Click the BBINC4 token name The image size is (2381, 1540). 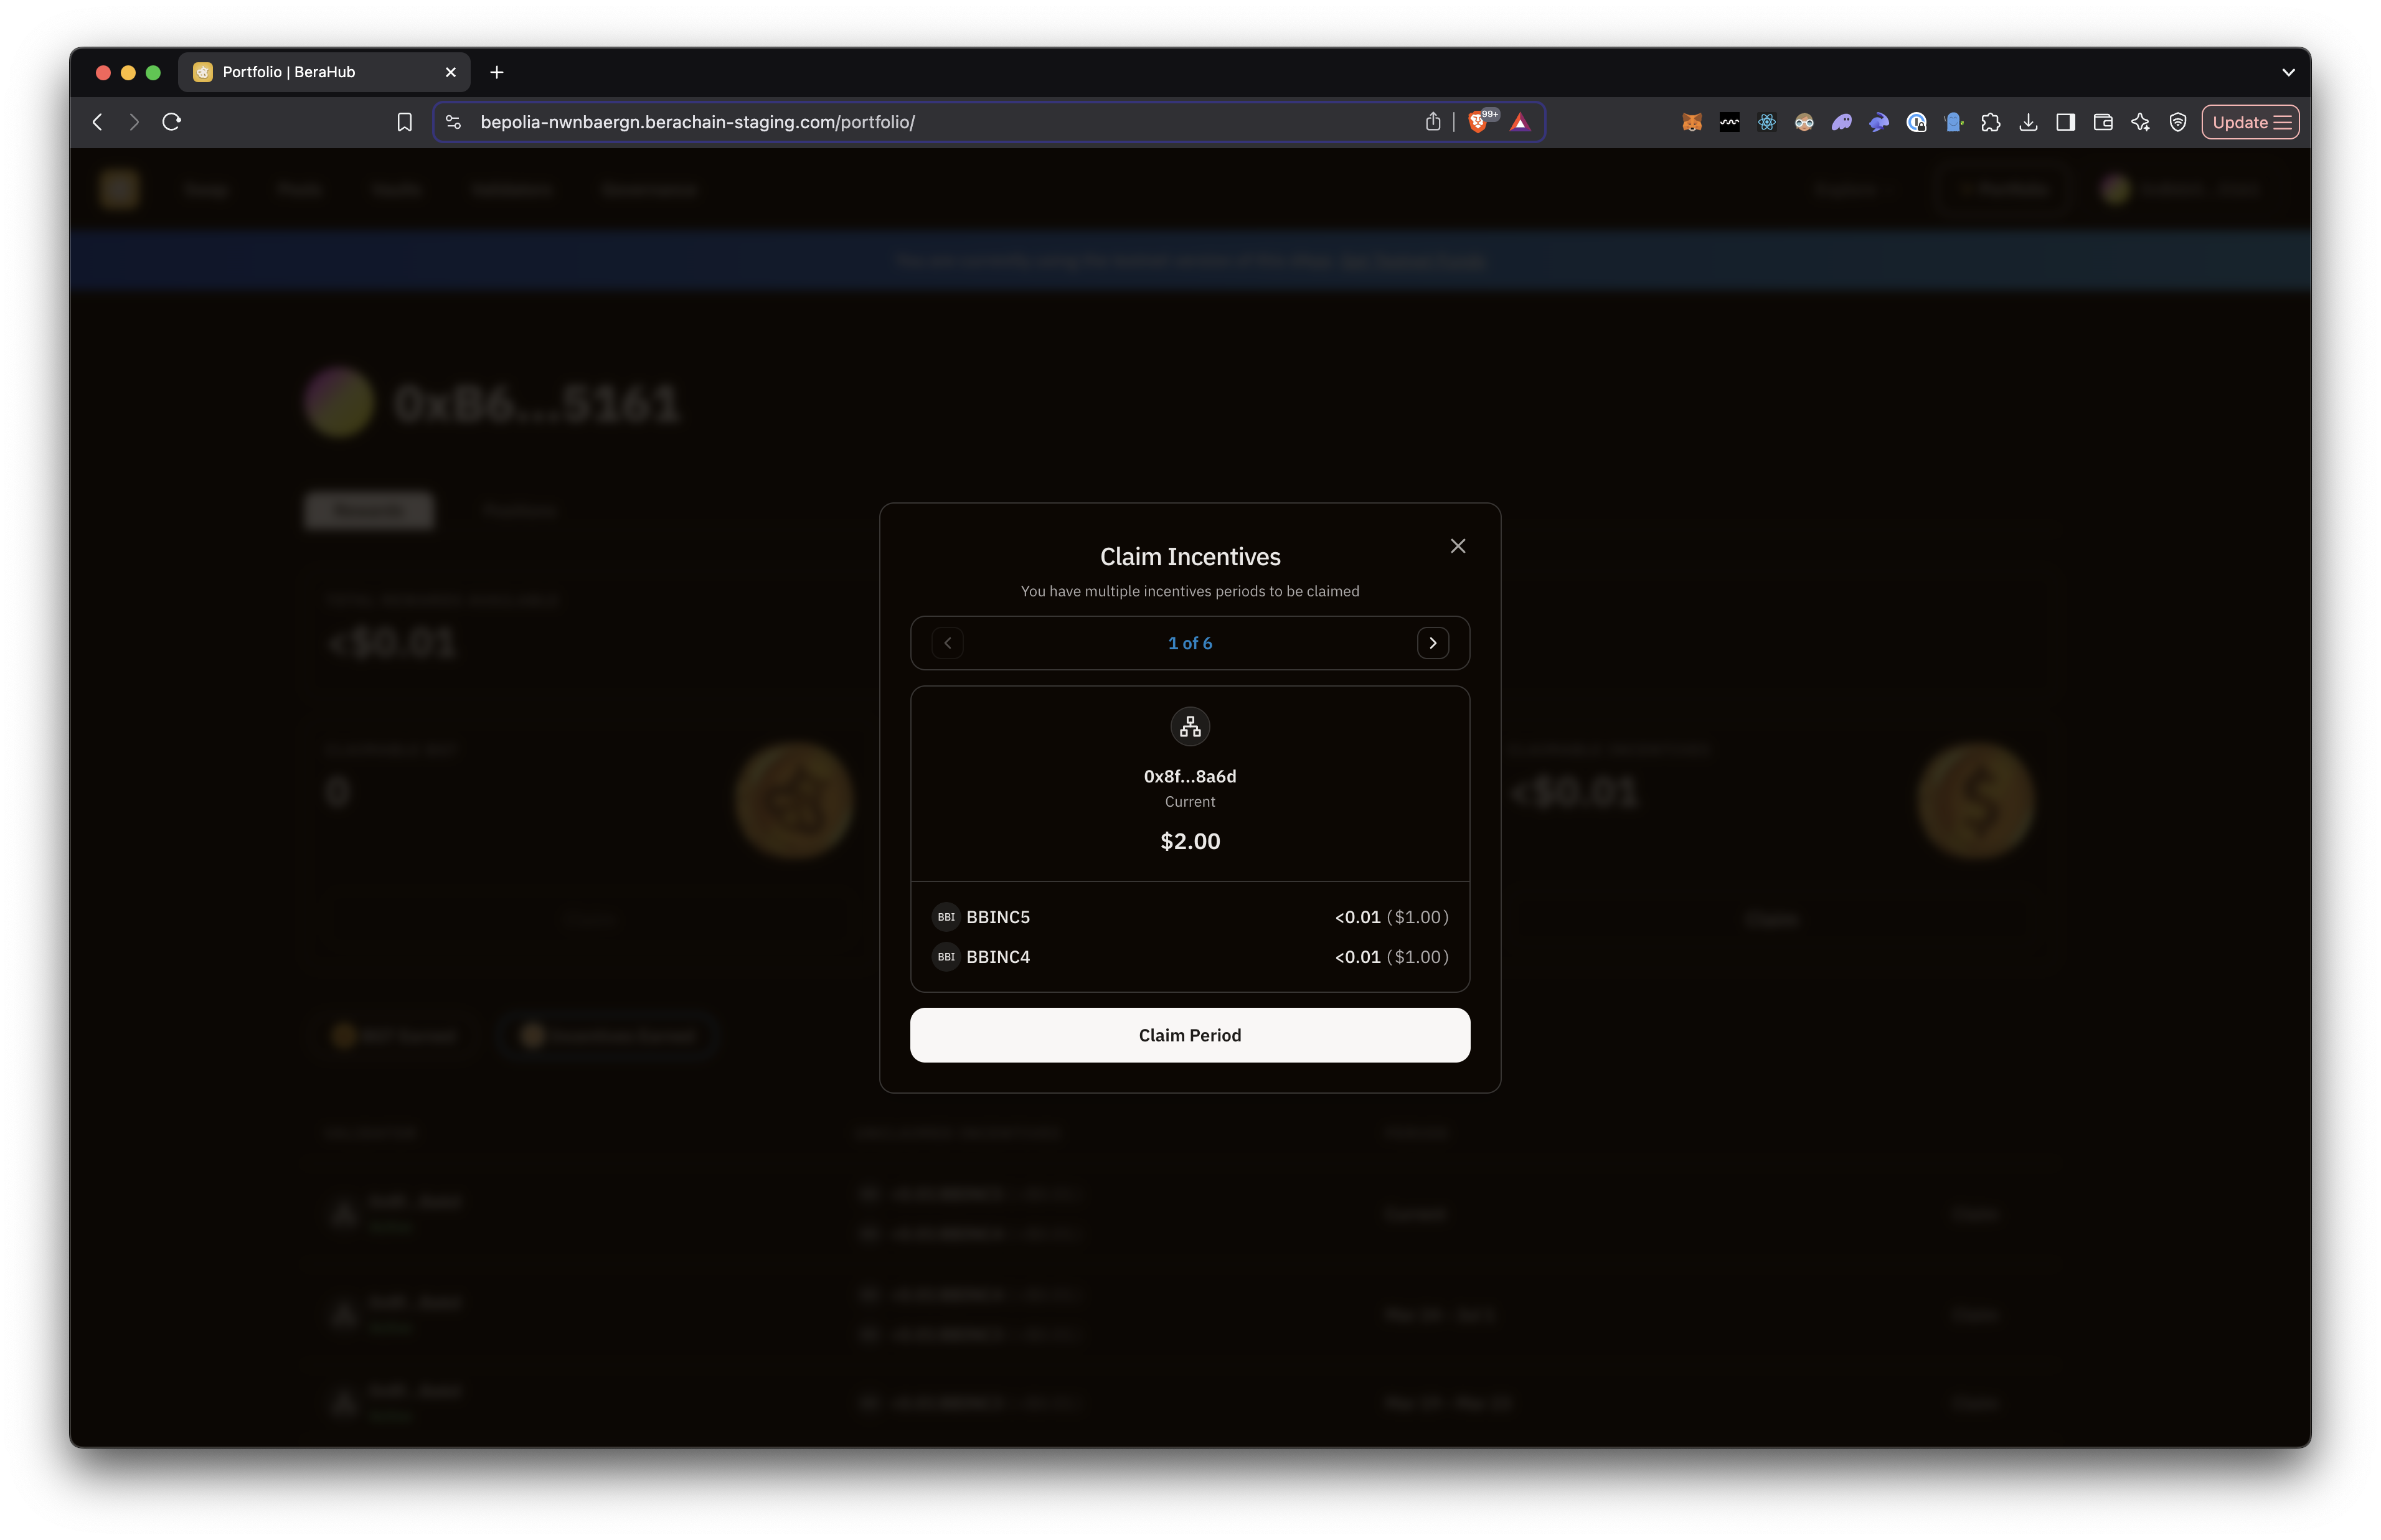pyautogui.click(x=997, y=957)
